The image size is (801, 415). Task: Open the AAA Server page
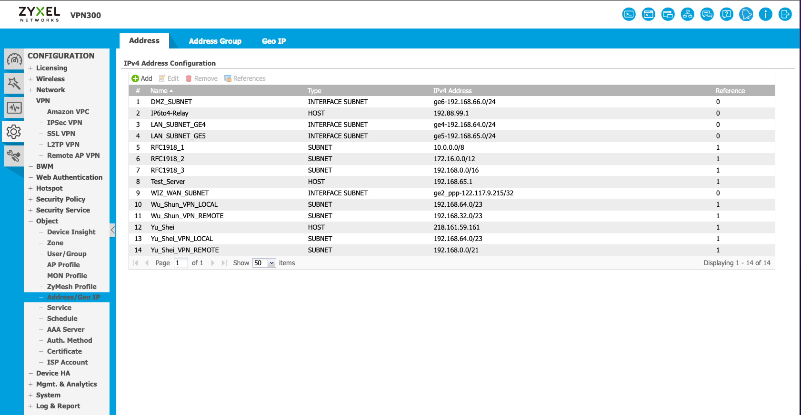click(66, 329)
